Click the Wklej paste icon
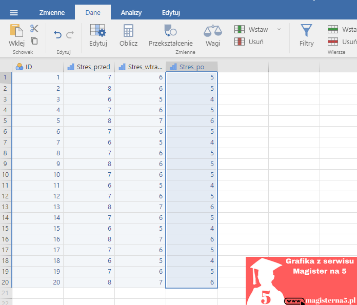 [16, 32]
